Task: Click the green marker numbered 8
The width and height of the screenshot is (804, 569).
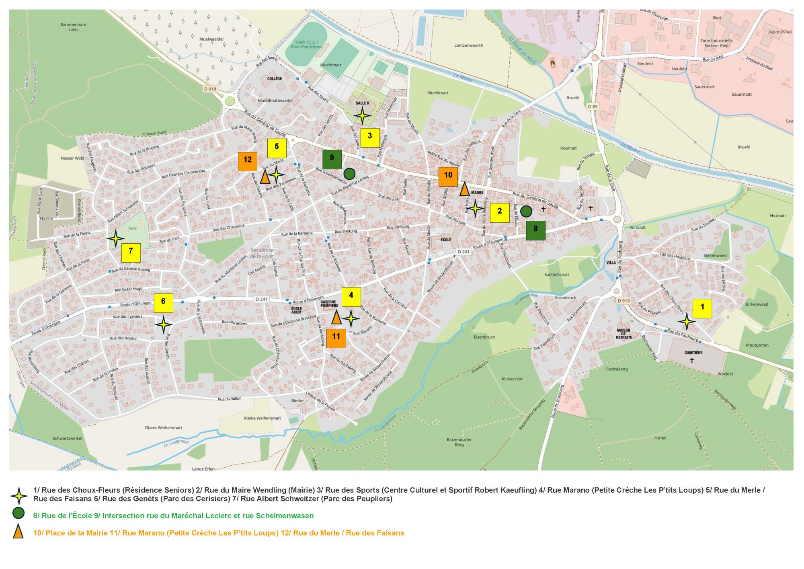Action: pos(535,230)
